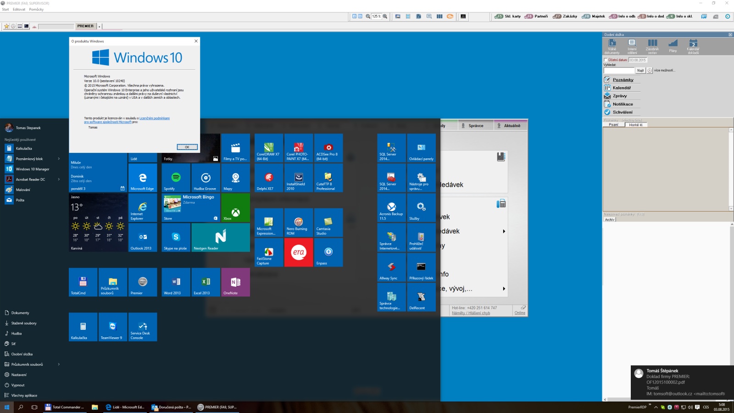Open the Licenčními podmínkami link
Image resolution: width=734 pixels, height=413 pixels.
155,118
